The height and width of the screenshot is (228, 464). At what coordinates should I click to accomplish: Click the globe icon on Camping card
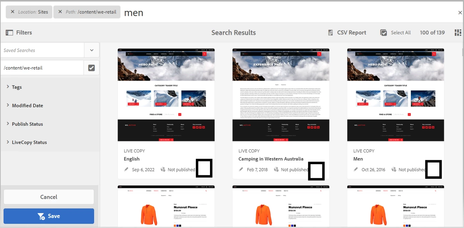tap(276, 169)
